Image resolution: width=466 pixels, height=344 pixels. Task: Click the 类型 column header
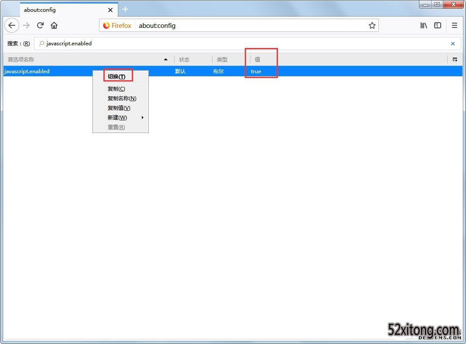(x=231, y=59)
